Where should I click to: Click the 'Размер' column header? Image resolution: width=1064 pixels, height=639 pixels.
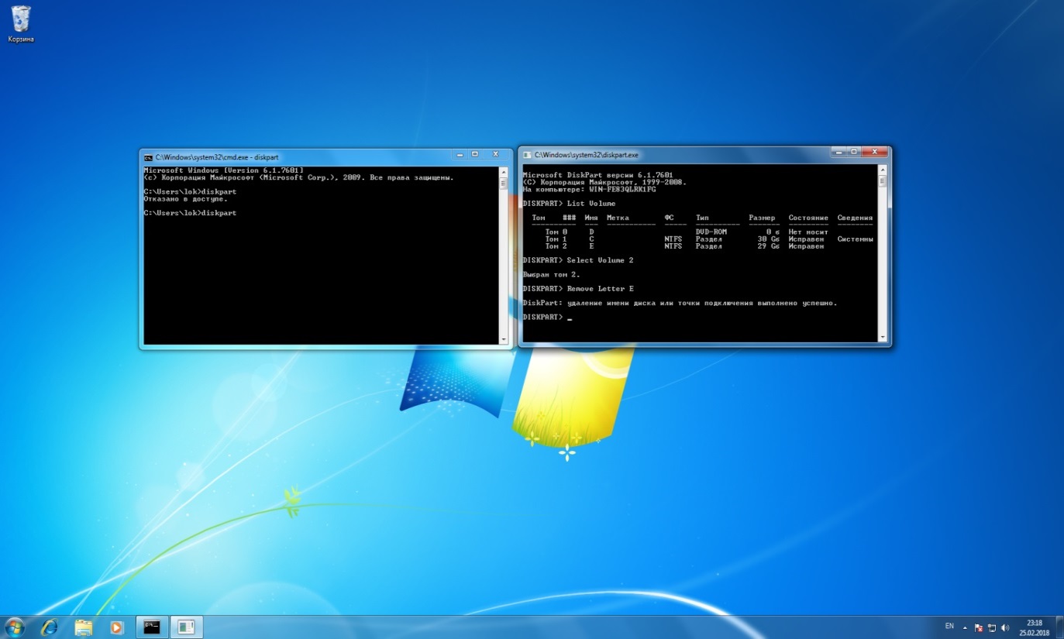pyautogui.click(x=762, y=218)
